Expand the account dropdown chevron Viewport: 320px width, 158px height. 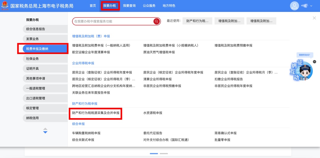coord(311,6)
